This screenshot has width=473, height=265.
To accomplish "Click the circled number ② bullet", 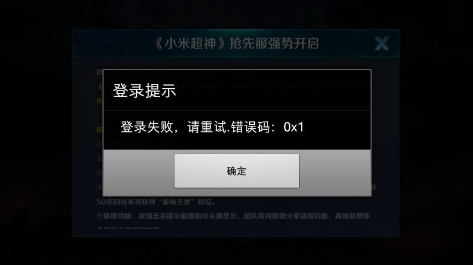I will 100,158.
